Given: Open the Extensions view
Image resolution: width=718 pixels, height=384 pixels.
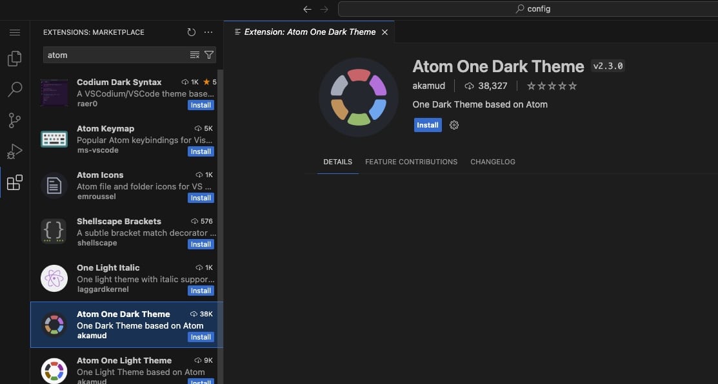Looking at the screenshot, I should (15, 182).
